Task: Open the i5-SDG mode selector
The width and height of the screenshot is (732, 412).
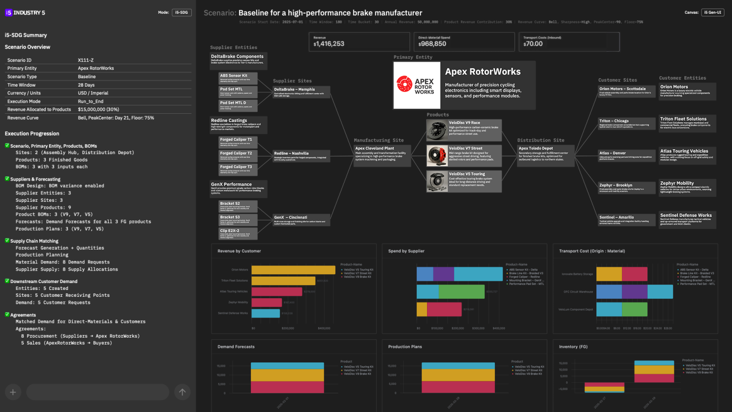Action: [182, 12]
